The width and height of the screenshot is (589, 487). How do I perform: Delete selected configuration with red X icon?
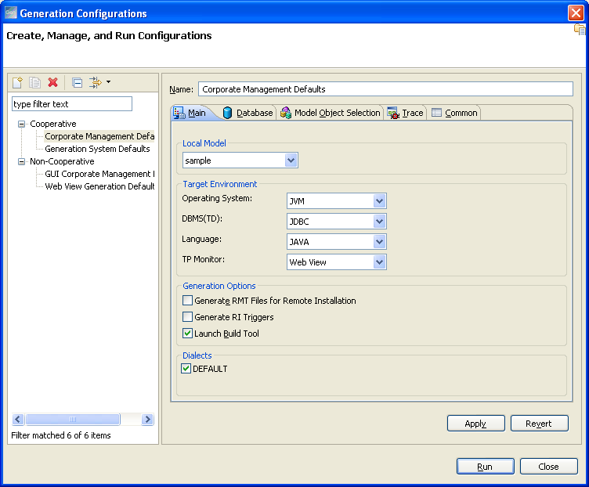point(53,82)
